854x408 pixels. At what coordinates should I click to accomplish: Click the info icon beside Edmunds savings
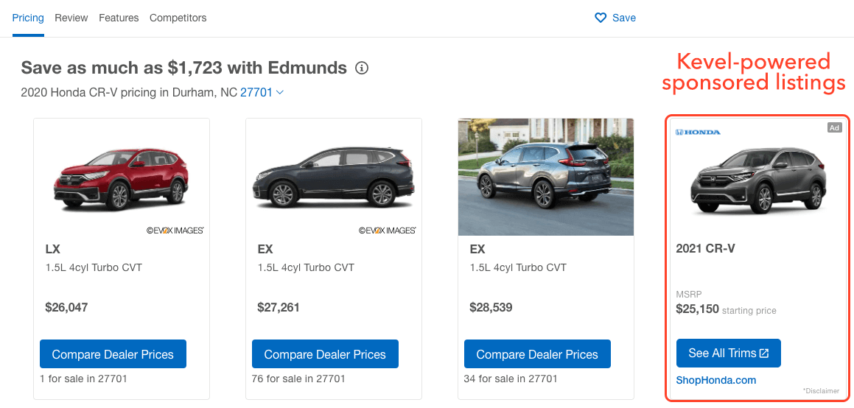coord(362,68)
